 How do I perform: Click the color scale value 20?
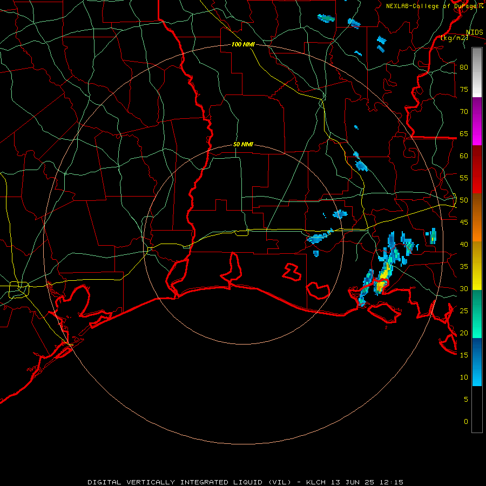point(464,333)
